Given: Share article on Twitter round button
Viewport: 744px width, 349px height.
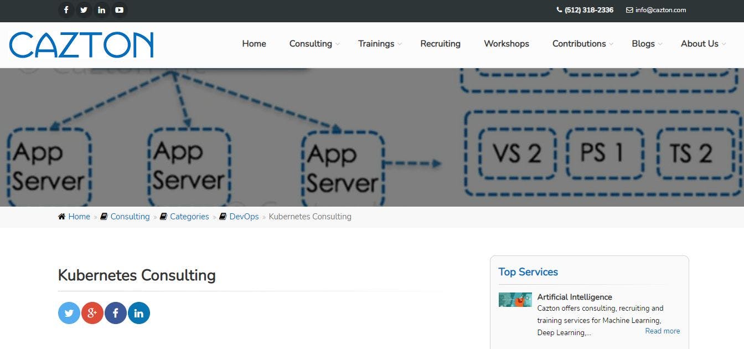Looking at the screenshot, I should pos(69,313).
